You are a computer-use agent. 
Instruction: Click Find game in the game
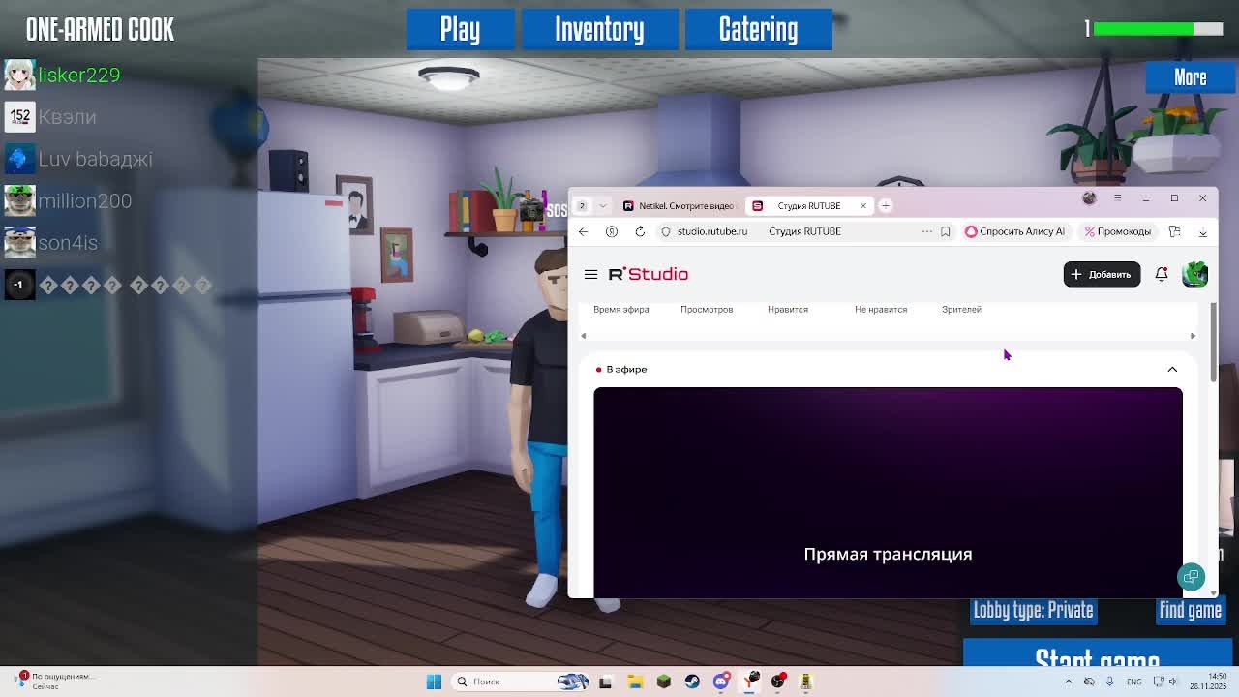pos(1191,610)
